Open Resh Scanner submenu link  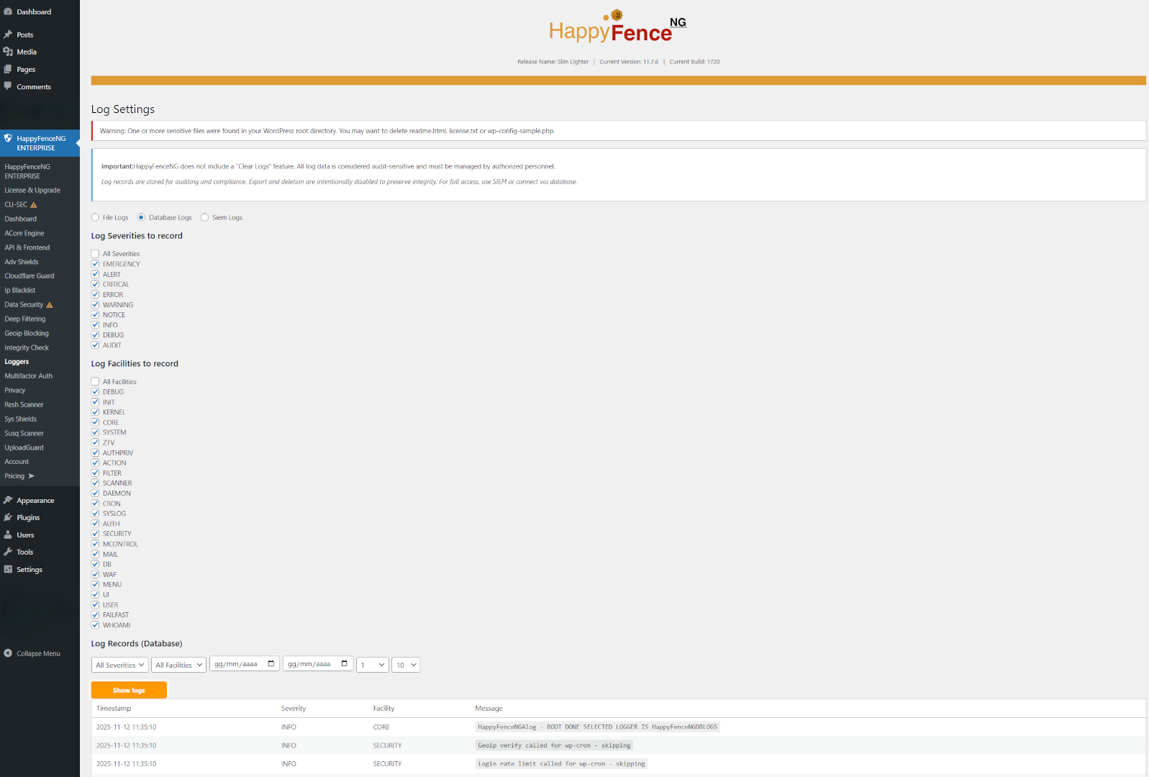click(24, 404)
